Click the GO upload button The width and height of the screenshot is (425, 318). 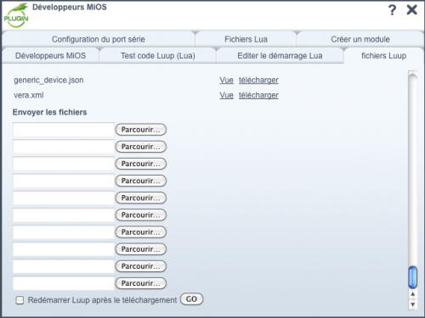[x=191, y=299]
